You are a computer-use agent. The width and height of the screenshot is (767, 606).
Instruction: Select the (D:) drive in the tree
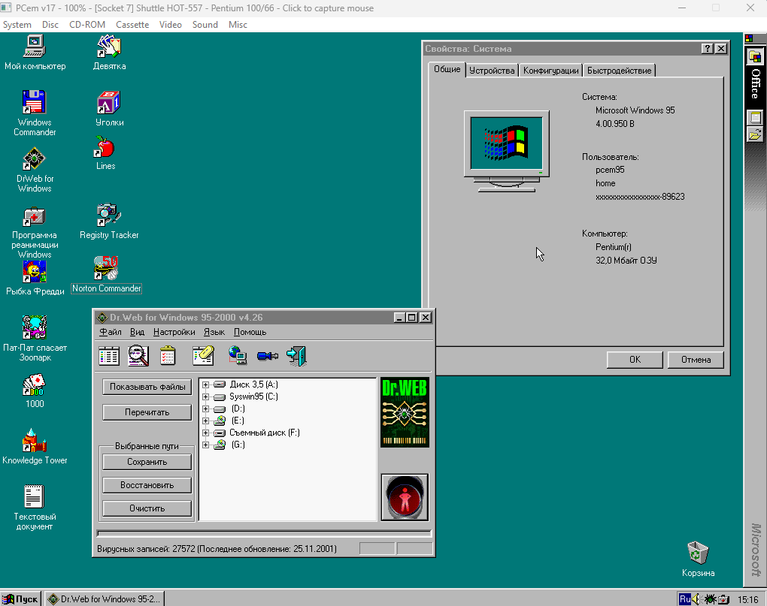click(x=238, y=409)
